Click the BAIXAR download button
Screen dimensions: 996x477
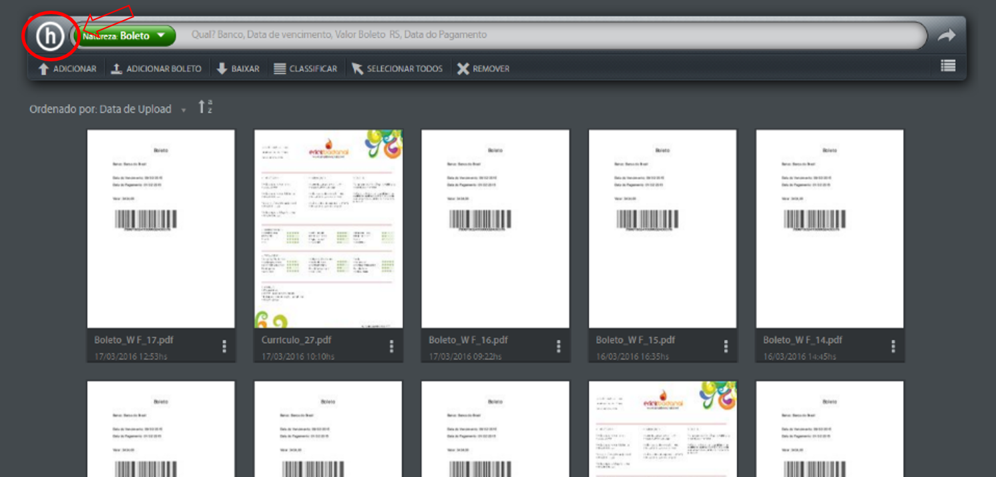238,69
